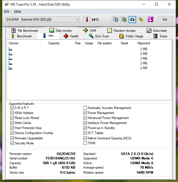The image size is (178, 182).
Task: Switch to the Benchmark tab
Action: click(22, 36)
